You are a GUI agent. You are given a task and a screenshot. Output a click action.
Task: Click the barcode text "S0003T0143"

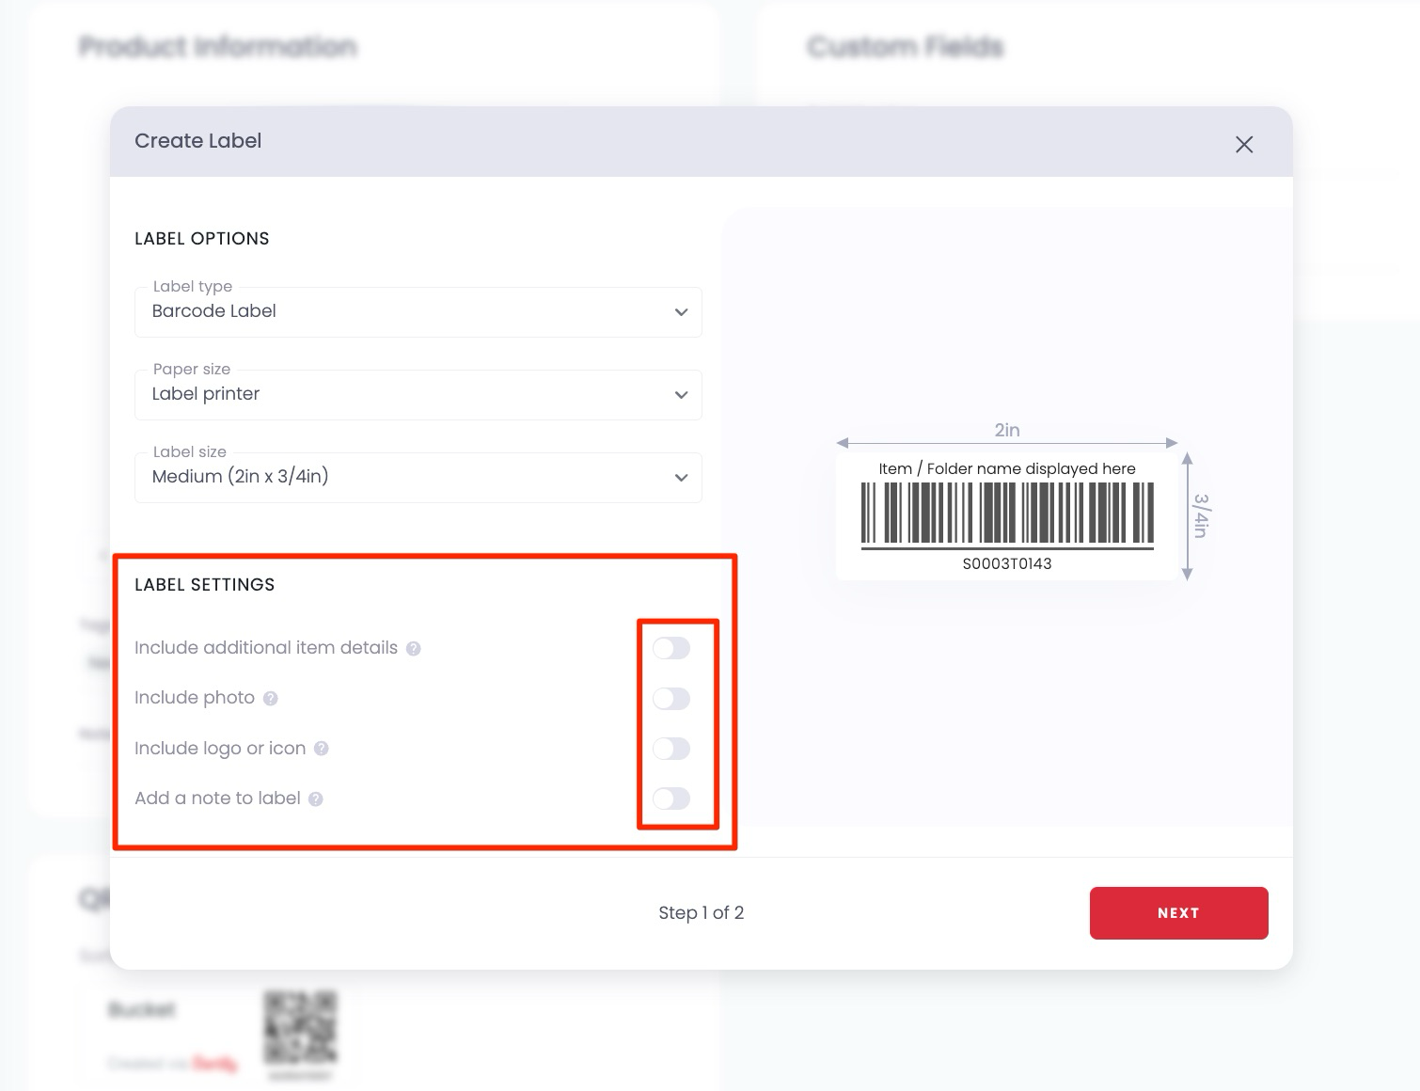[x=1008, y=563]
